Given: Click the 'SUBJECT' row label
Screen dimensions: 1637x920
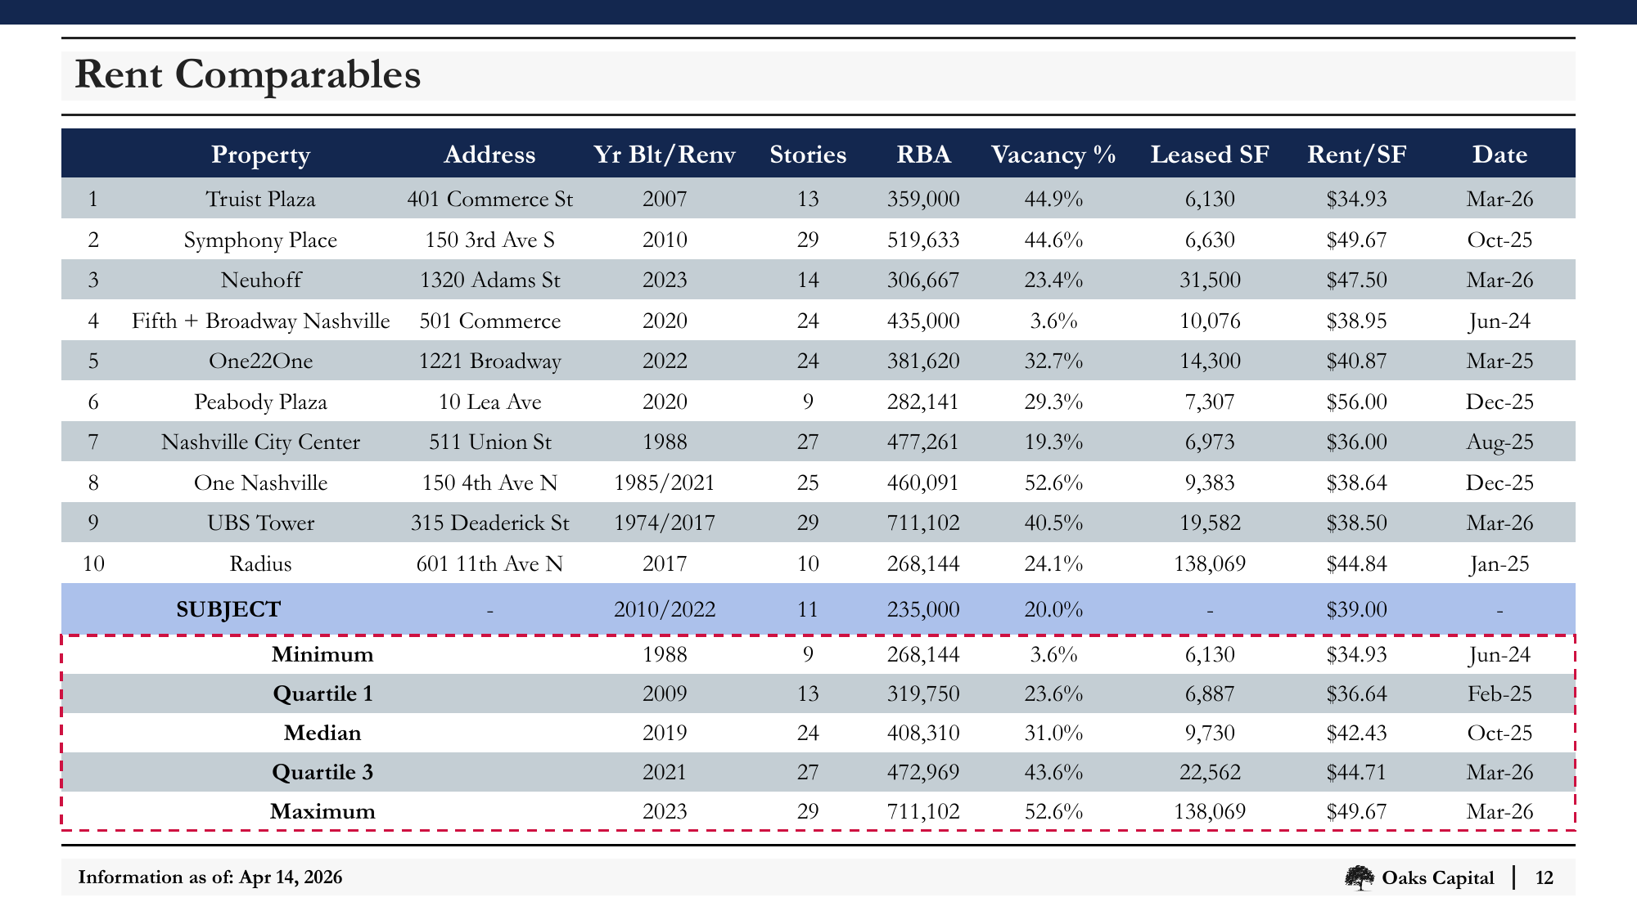Looking at the screenshot, I should (x=228, y=609).
